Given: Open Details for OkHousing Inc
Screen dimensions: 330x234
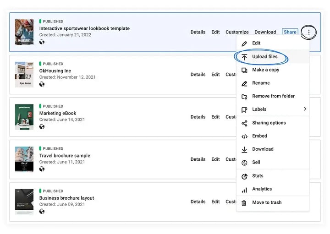Looking at the screenshot, I should click(x=198, y=75).
